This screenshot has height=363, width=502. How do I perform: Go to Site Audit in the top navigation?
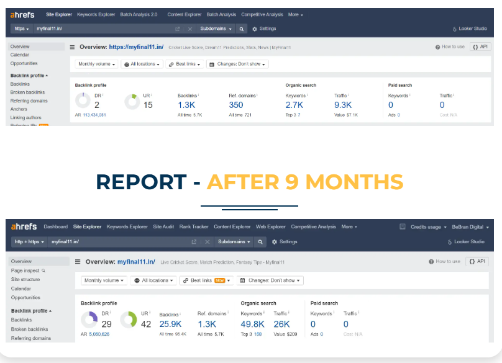coord(164,227)
